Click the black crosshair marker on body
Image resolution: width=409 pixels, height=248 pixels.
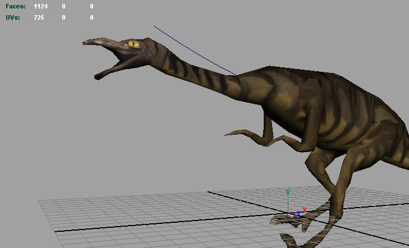point(374,122)
